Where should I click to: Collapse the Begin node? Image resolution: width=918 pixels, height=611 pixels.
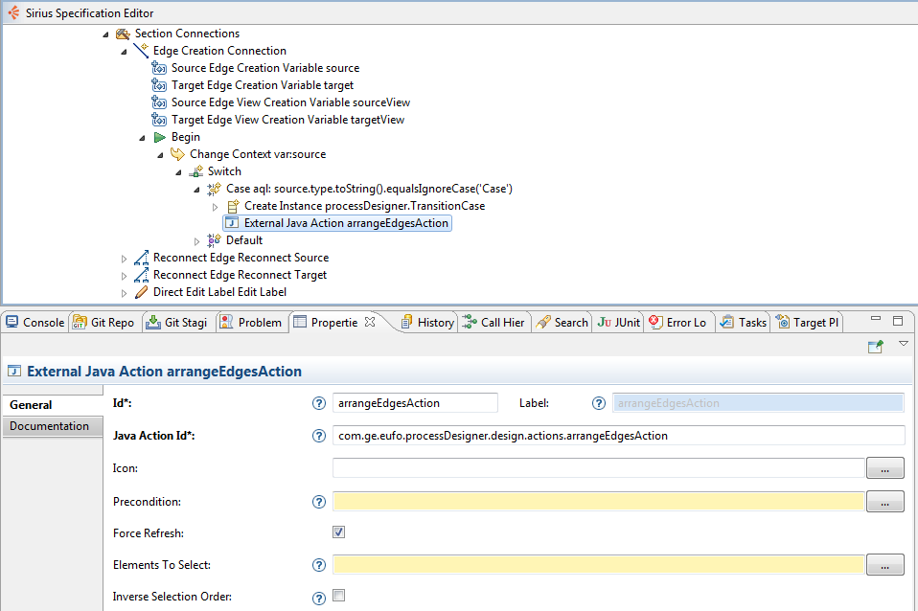142,138
